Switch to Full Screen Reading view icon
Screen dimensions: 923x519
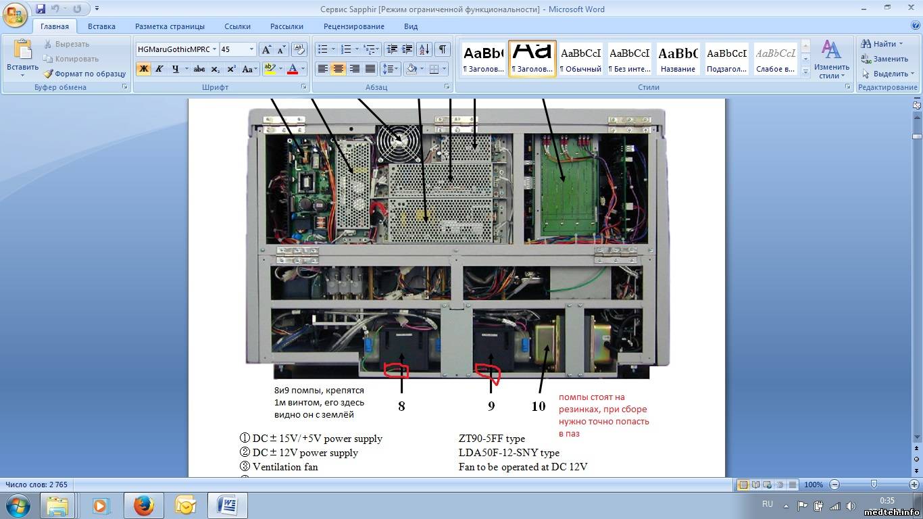tap(754, 485)
